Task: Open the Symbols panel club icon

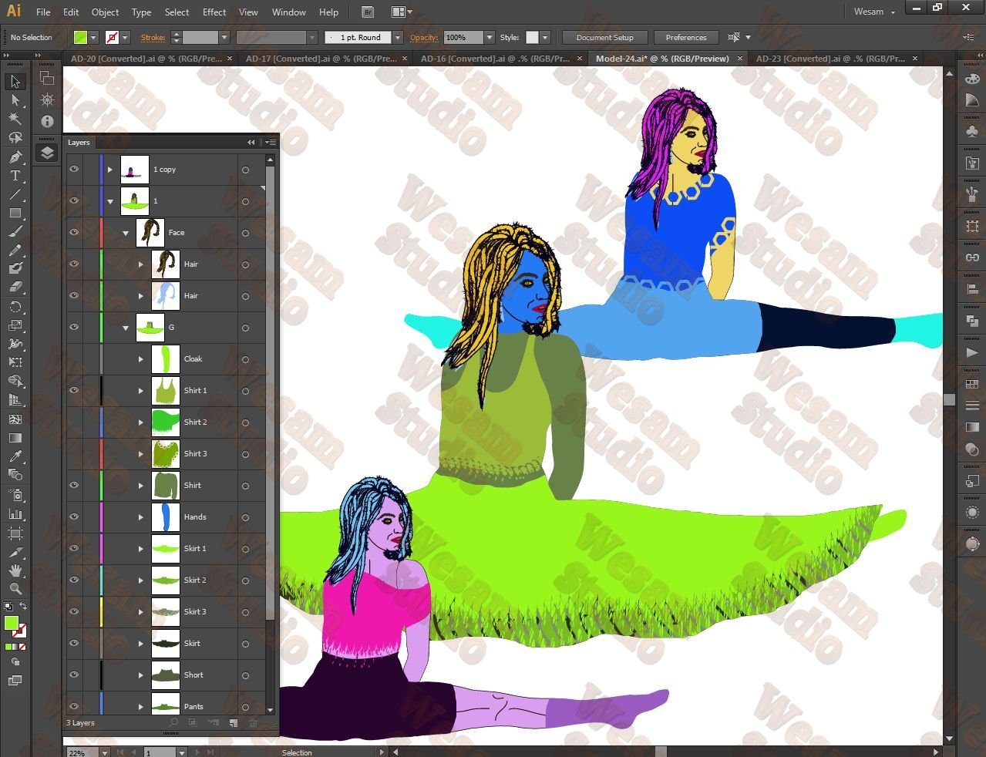Action: (972, 132)
